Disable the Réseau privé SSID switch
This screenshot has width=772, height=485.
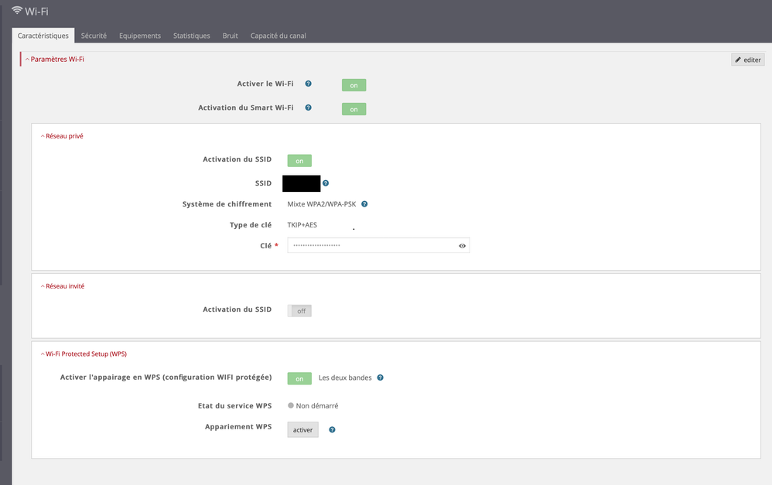pyautogui.click(x=299, y=161)
